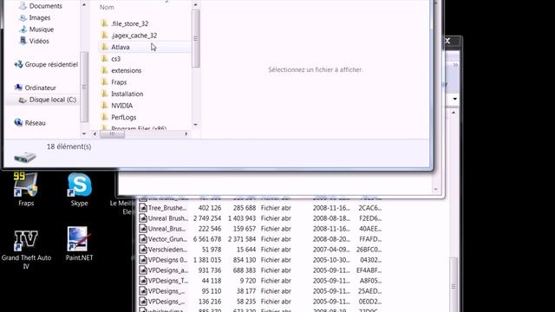Select VPDesigns_T... file in archive list
This screenshot has height=312, width=555.
[x=164, y=281]
